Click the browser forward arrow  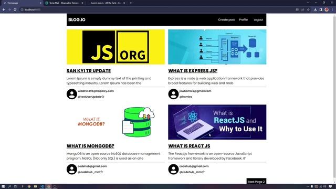(9, 9)
